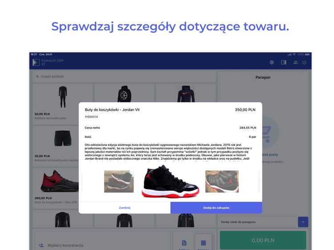Click the battery indicator in status bar

click(x=307, y=54)
